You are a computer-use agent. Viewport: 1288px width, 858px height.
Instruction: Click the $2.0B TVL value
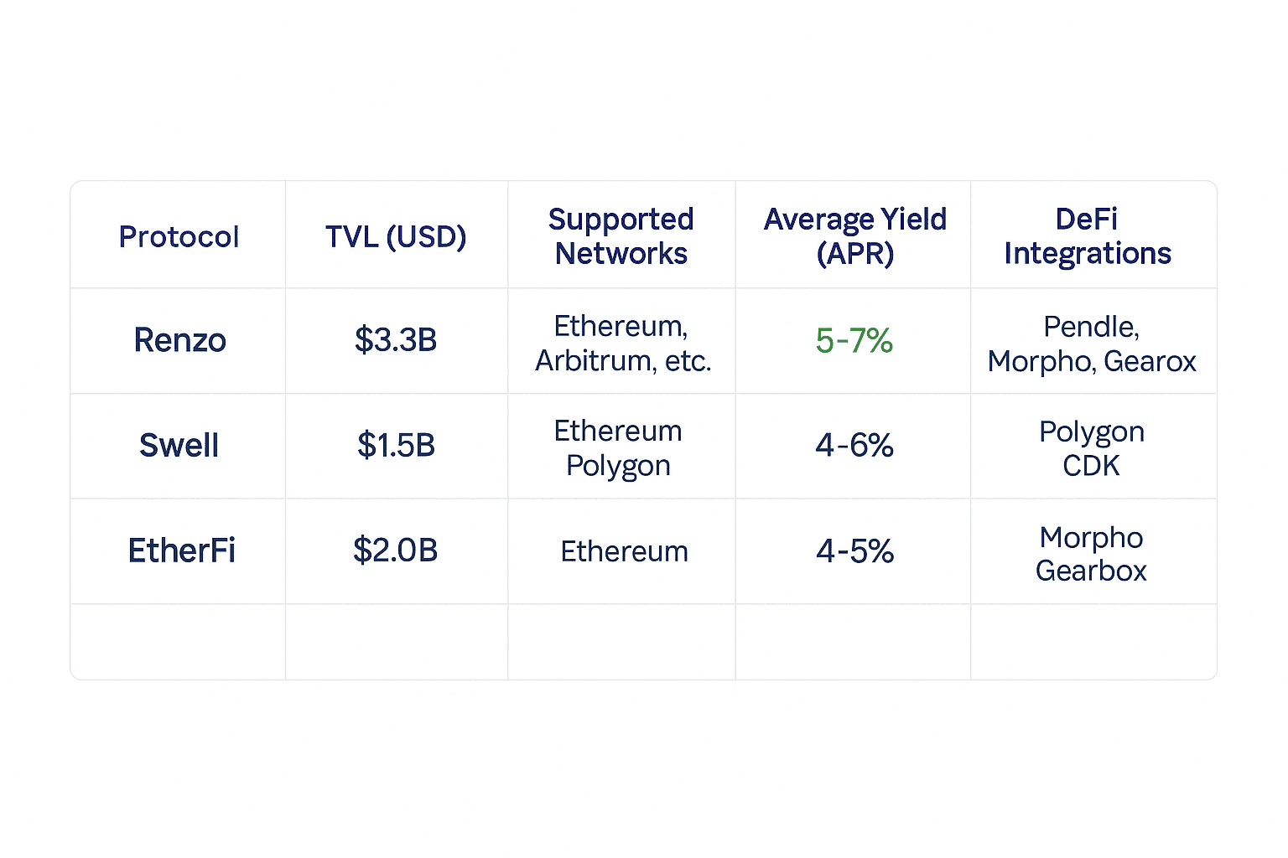coord(395,551)
